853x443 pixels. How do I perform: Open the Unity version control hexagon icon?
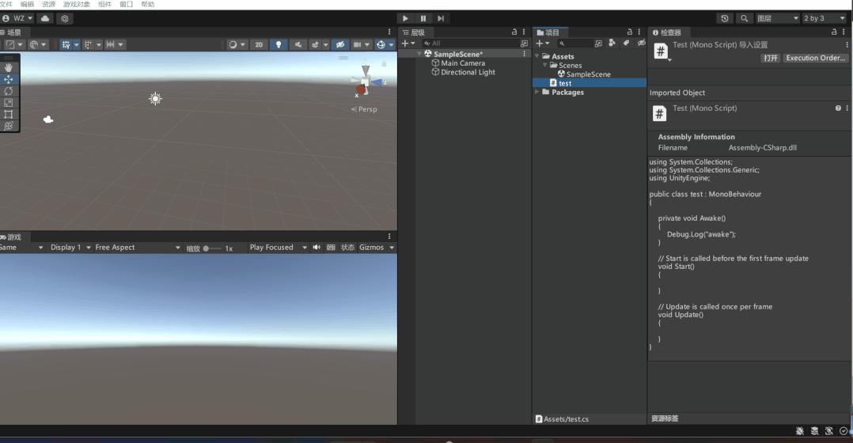point(65,18)
